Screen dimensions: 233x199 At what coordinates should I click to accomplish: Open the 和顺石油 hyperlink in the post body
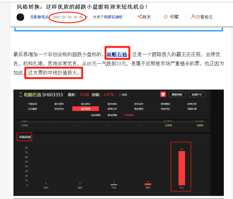[117, 54]
